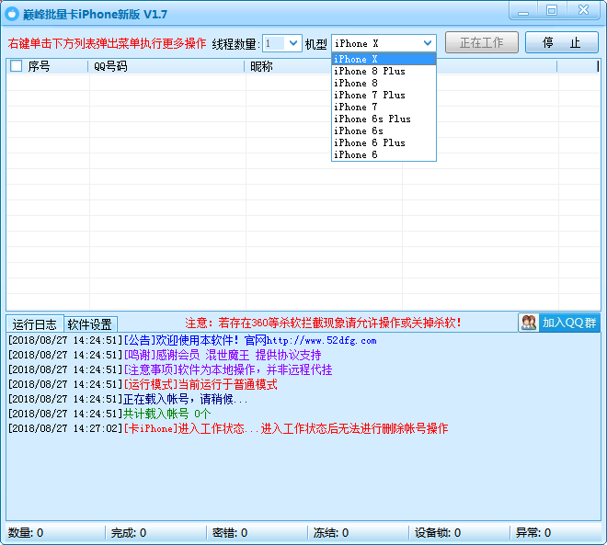Collapse the 机型 model dropdown arrow
This screenshot has width=607, height=545.
pyautogui.click(x=428, y=43)
